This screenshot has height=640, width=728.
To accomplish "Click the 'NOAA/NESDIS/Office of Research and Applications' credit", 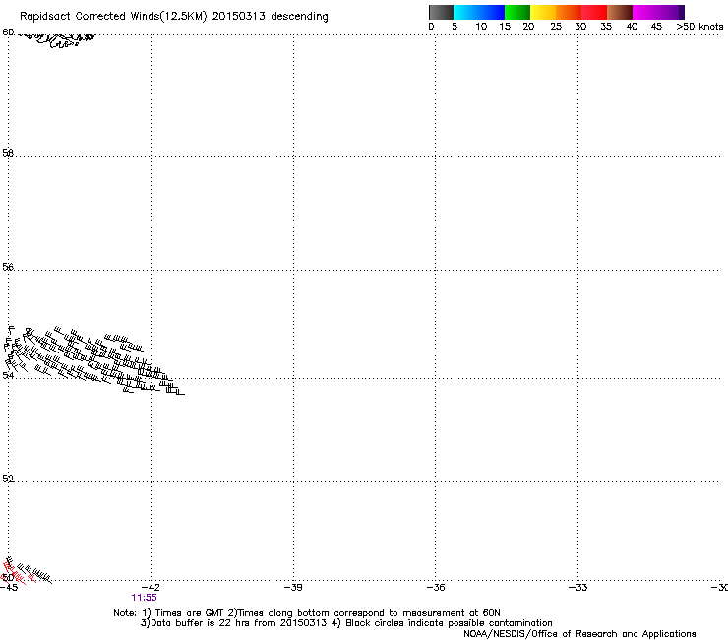I will pyautogui.click(x=579, y=634).
